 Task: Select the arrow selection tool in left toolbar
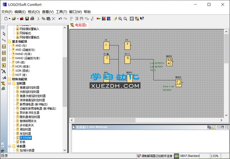click(x=4, y=34)
